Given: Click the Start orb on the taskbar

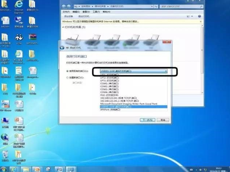Looking at the screenshot, I should tap(4, 169).
